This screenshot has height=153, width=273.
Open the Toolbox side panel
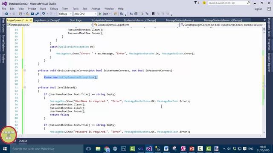pyautogui.click(x=3, y=58)
